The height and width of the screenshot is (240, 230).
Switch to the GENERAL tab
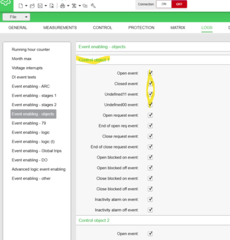click(x=18, y=28)
